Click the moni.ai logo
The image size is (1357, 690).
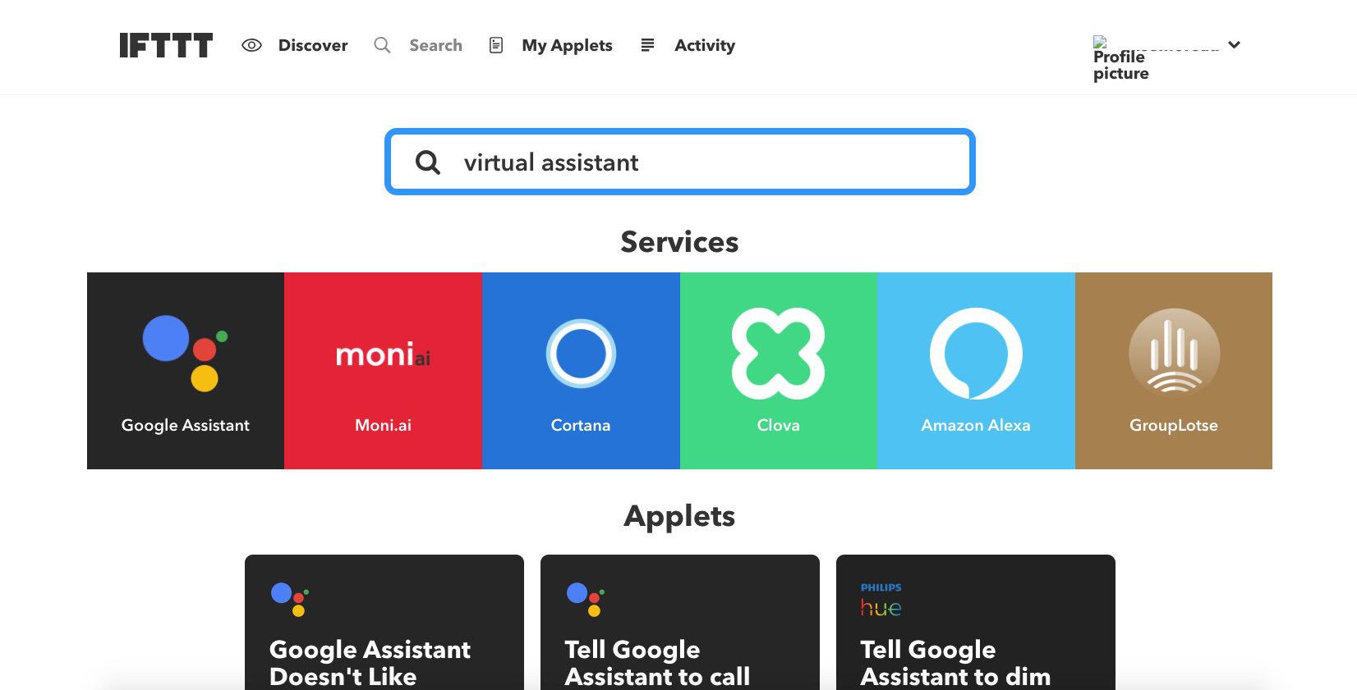coord(383,355)
